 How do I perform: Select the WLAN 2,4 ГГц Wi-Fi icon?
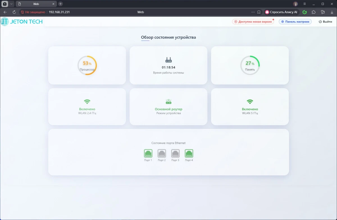click(x=87, y=102)
